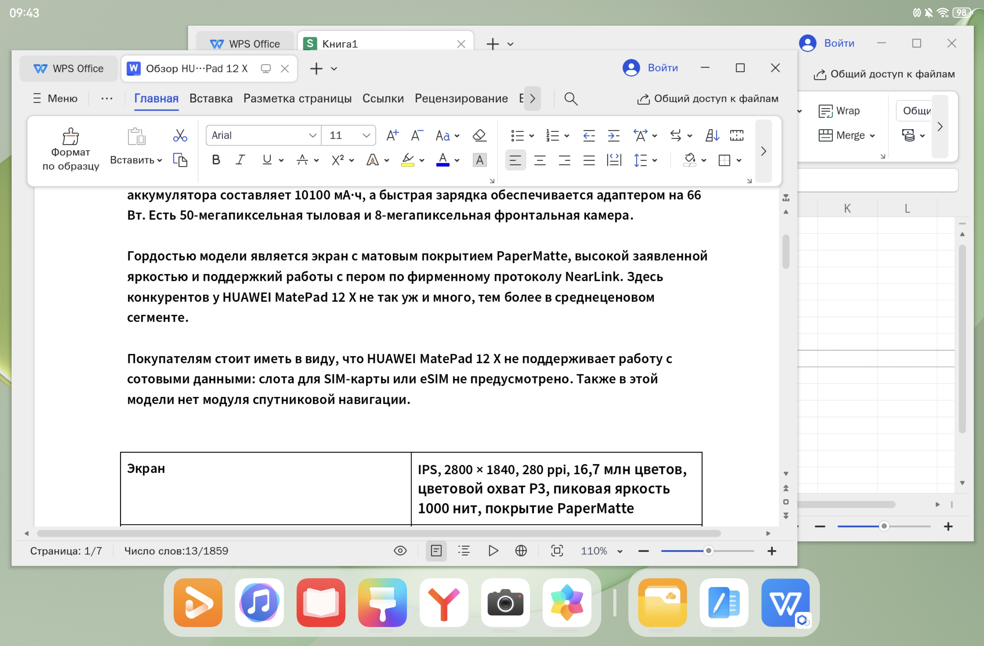Expand the 110% zoom level dropdown
Screen dimensions: 984x646
coord(619,551)
